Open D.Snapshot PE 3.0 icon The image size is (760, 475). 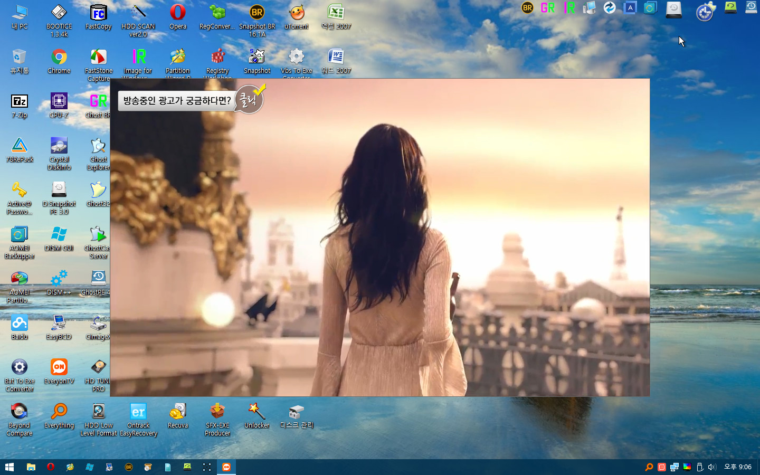[59, 197]
